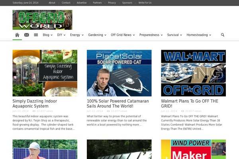Open the Advertise link

click(x=82, y=3)
